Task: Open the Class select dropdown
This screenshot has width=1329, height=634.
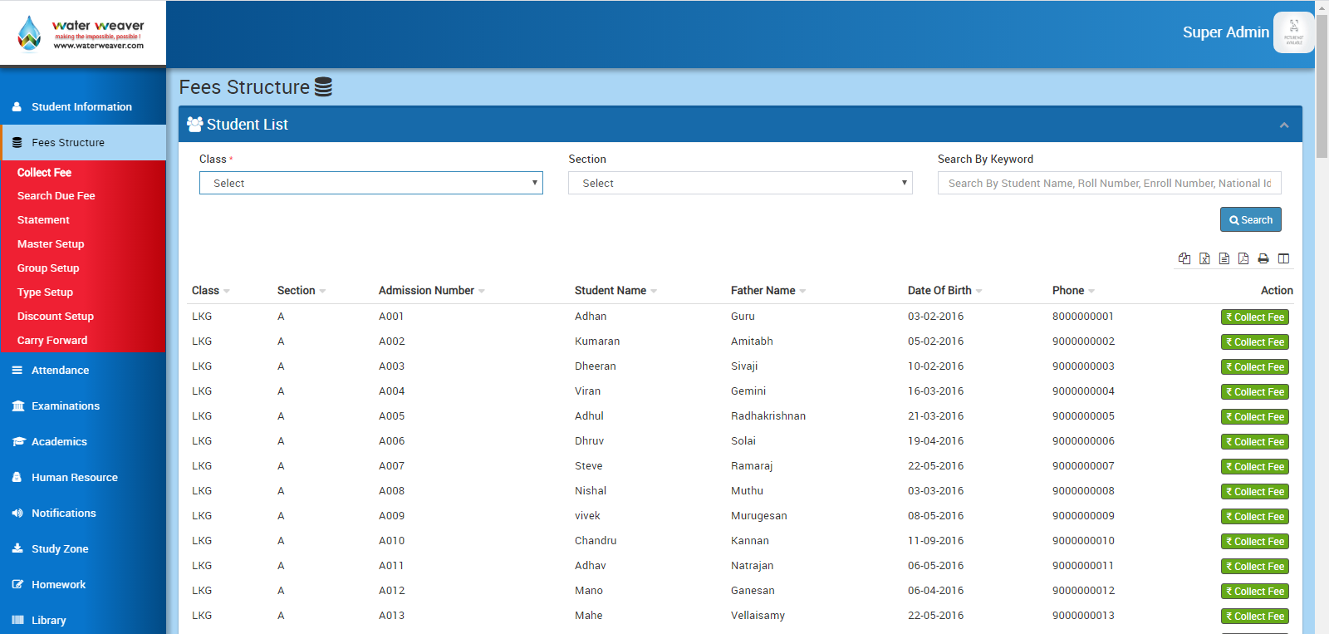Action: [370, 183]
